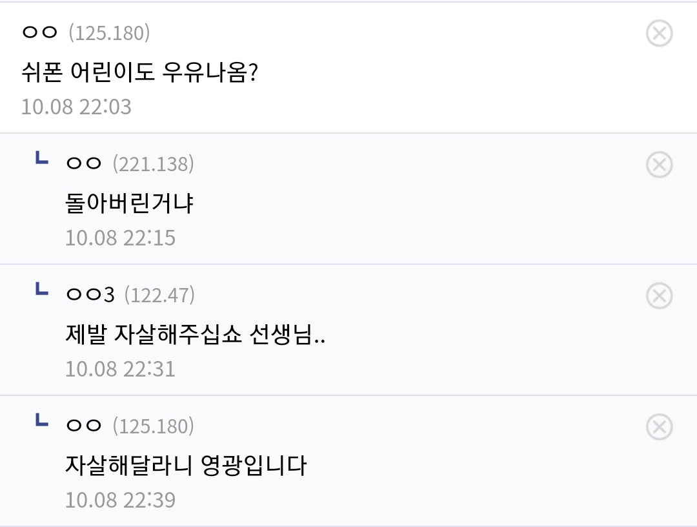Screen dimensions: 697x527
Task: Select the reply text "돌아버린거냐"
Action: coord(129,203)
